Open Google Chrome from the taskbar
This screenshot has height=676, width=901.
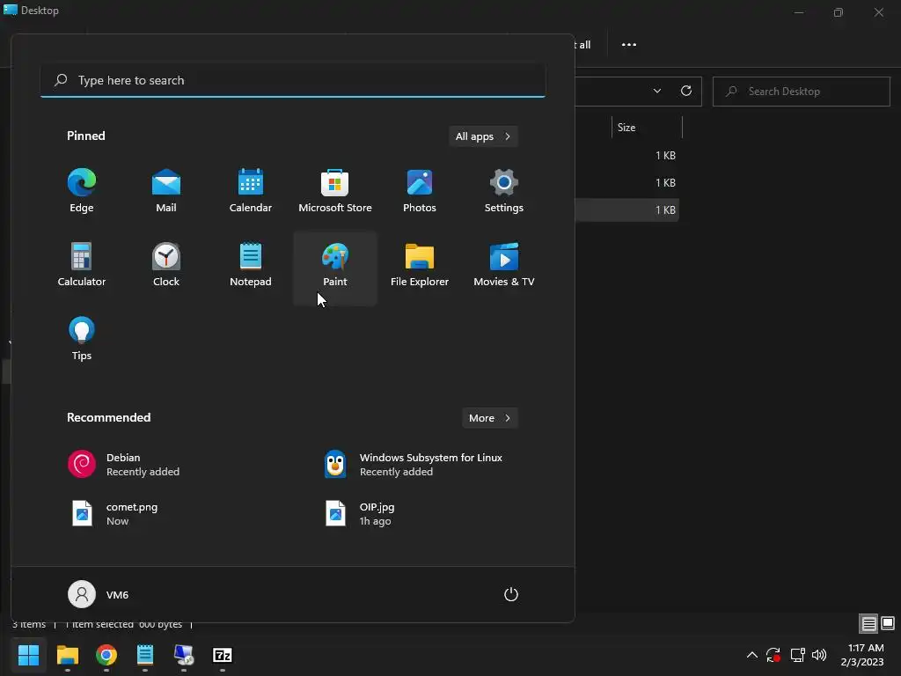tap(106, 655)
